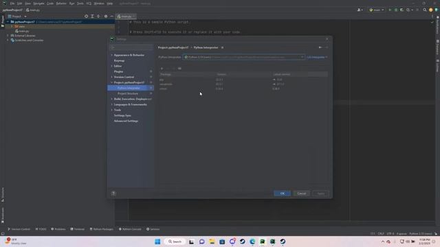Open the Run menu
440x247 pixels.
click(x=71, y=3)
